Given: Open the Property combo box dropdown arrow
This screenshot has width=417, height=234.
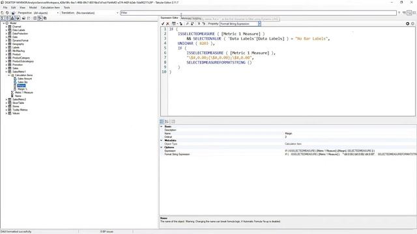Looking at the screenshot, I should point(259,23).
